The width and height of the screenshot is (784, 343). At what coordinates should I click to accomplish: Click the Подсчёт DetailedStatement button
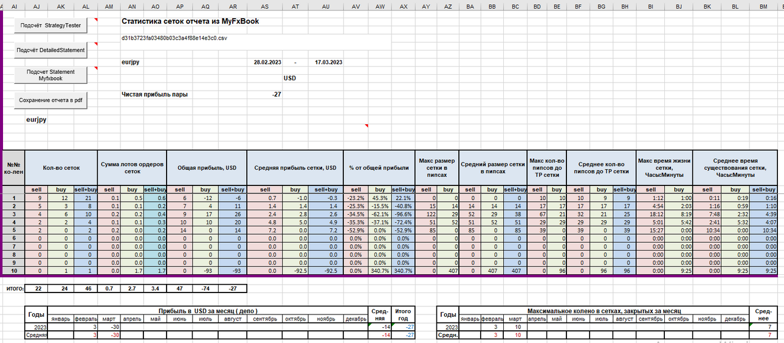51,50
